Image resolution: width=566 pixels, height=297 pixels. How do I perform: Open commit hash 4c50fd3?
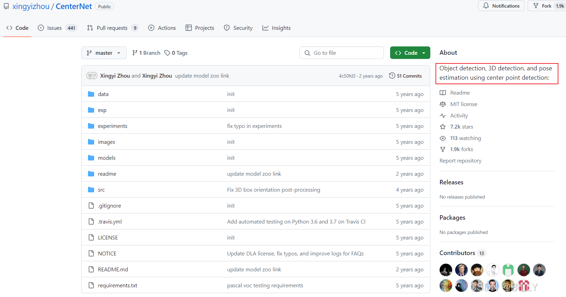347,76
